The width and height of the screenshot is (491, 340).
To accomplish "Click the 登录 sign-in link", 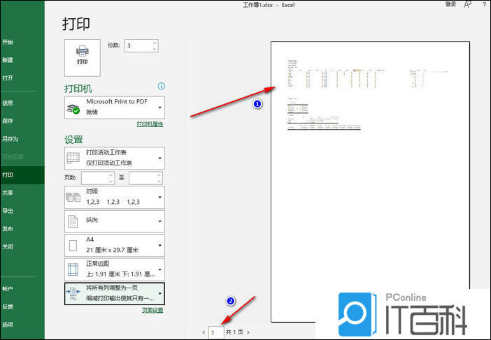I will 450,4.
